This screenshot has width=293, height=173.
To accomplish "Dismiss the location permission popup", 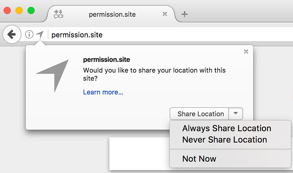I will click(x=246, y=52).
